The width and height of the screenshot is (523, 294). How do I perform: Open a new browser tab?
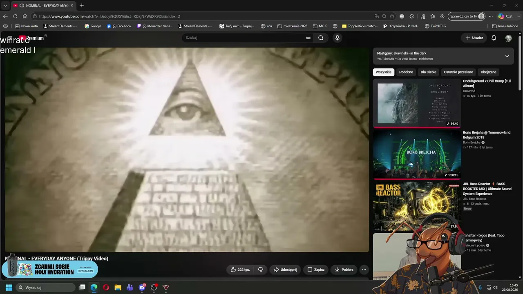82,6
